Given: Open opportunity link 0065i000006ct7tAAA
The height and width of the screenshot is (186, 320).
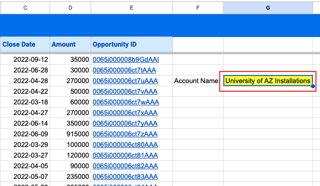Looking at the screenshot, I should (124, 70).
